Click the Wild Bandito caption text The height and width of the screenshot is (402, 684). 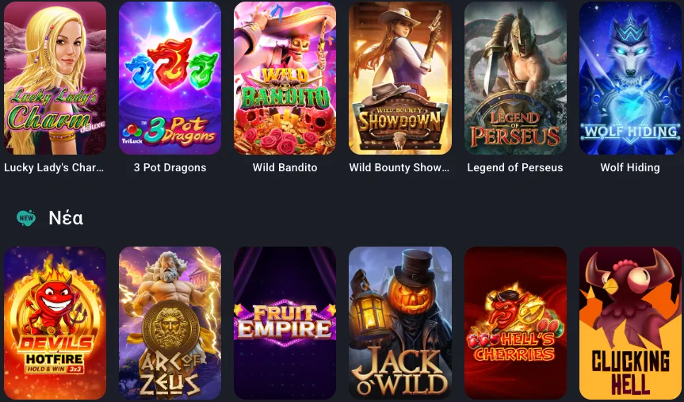pyautogui.click(x=285, y=167)
